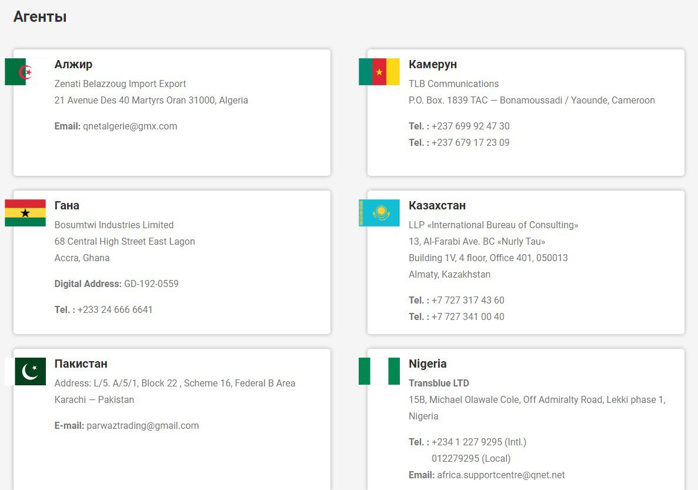The height and width of the screenshot is (490, 698).
Task: Click the Nigeria flag icon
Action: [379, 371]
